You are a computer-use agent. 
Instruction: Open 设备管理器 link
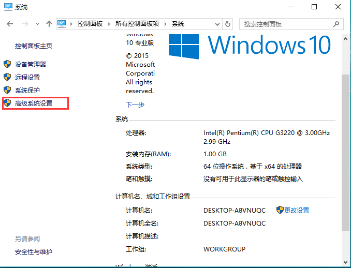click(31, 65)
